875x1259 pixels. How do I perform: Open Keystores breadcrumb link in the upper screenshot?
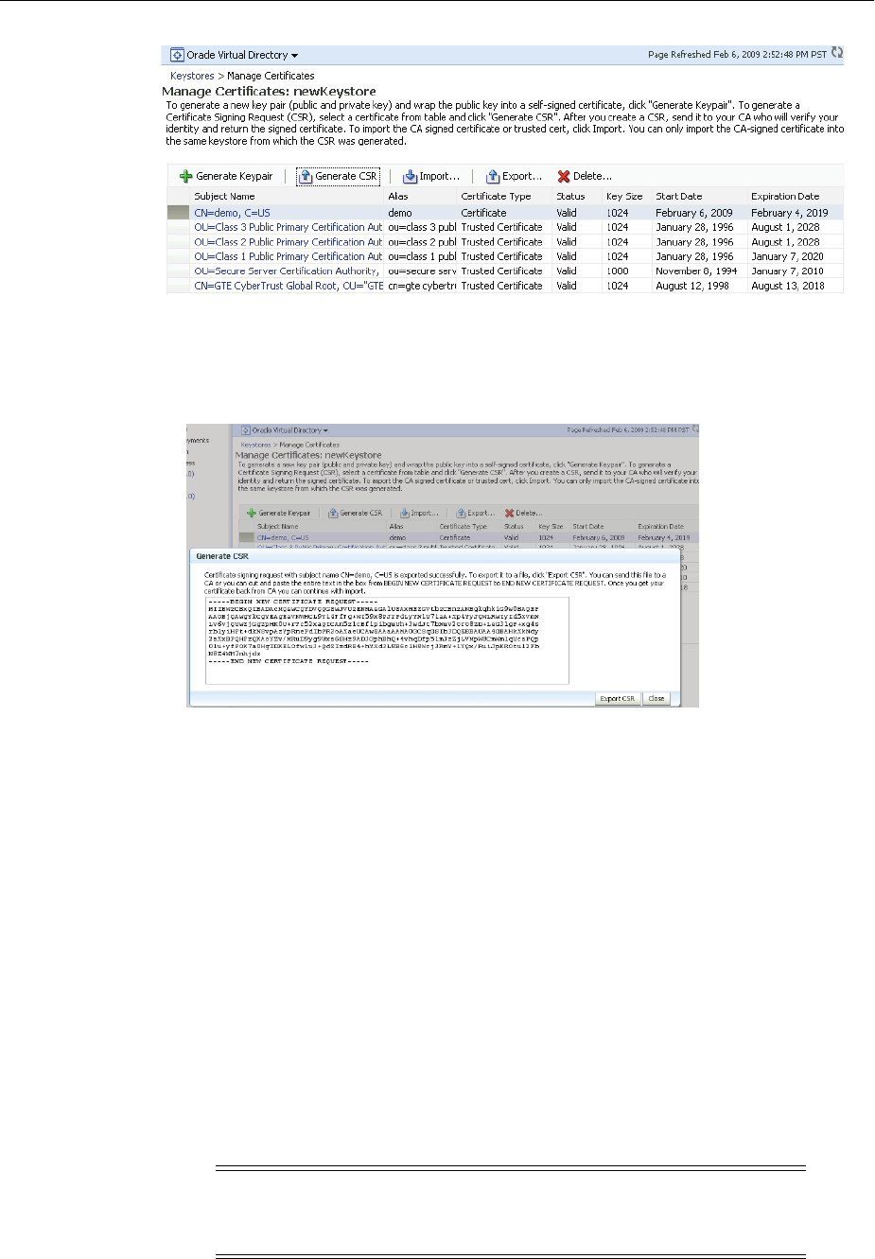coord(192,76)
